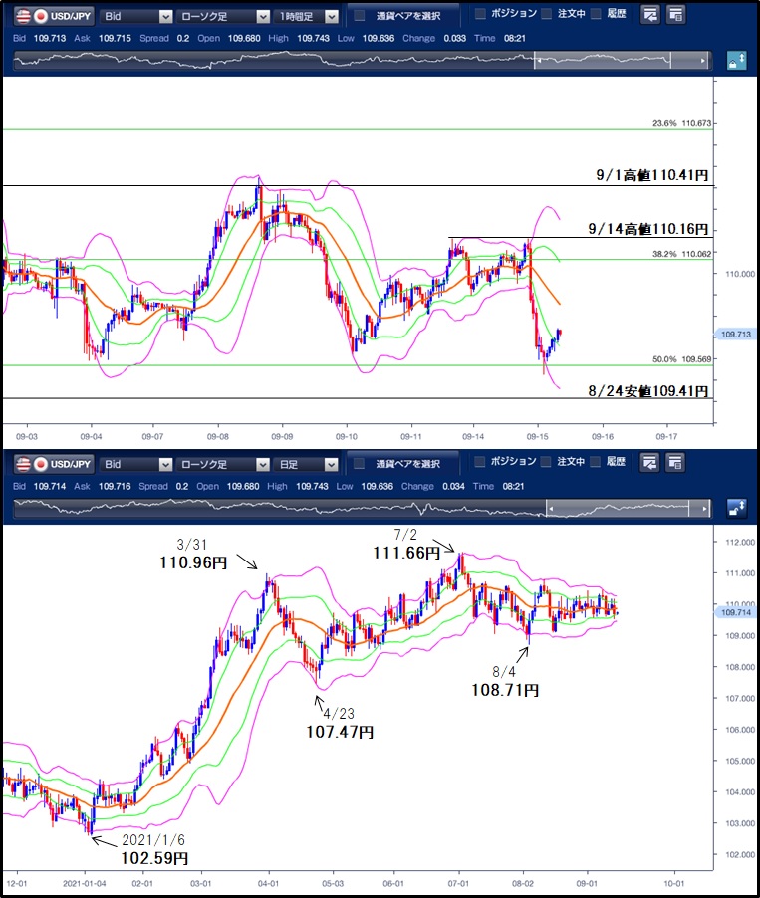760x898 pixels.
Task: Unlock vertical scale on the 1時間足 chart
Action: pyautogui.click(x=736, y=60)
